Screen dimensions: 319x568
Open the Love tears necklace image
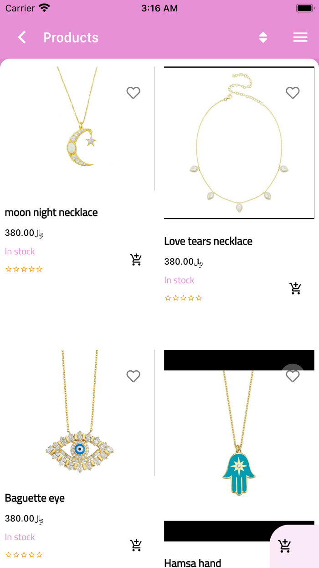239,143
